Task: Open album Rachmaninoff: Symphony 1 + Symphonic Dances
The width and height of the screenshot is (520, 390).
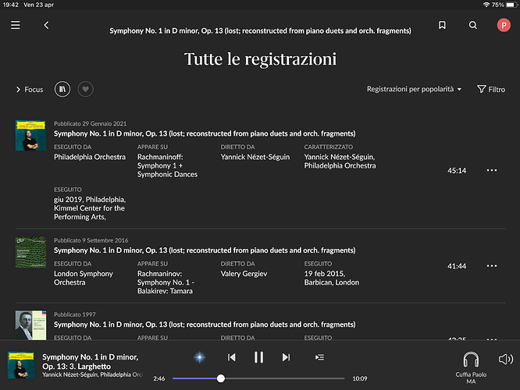Action: [x=167, y=165]
